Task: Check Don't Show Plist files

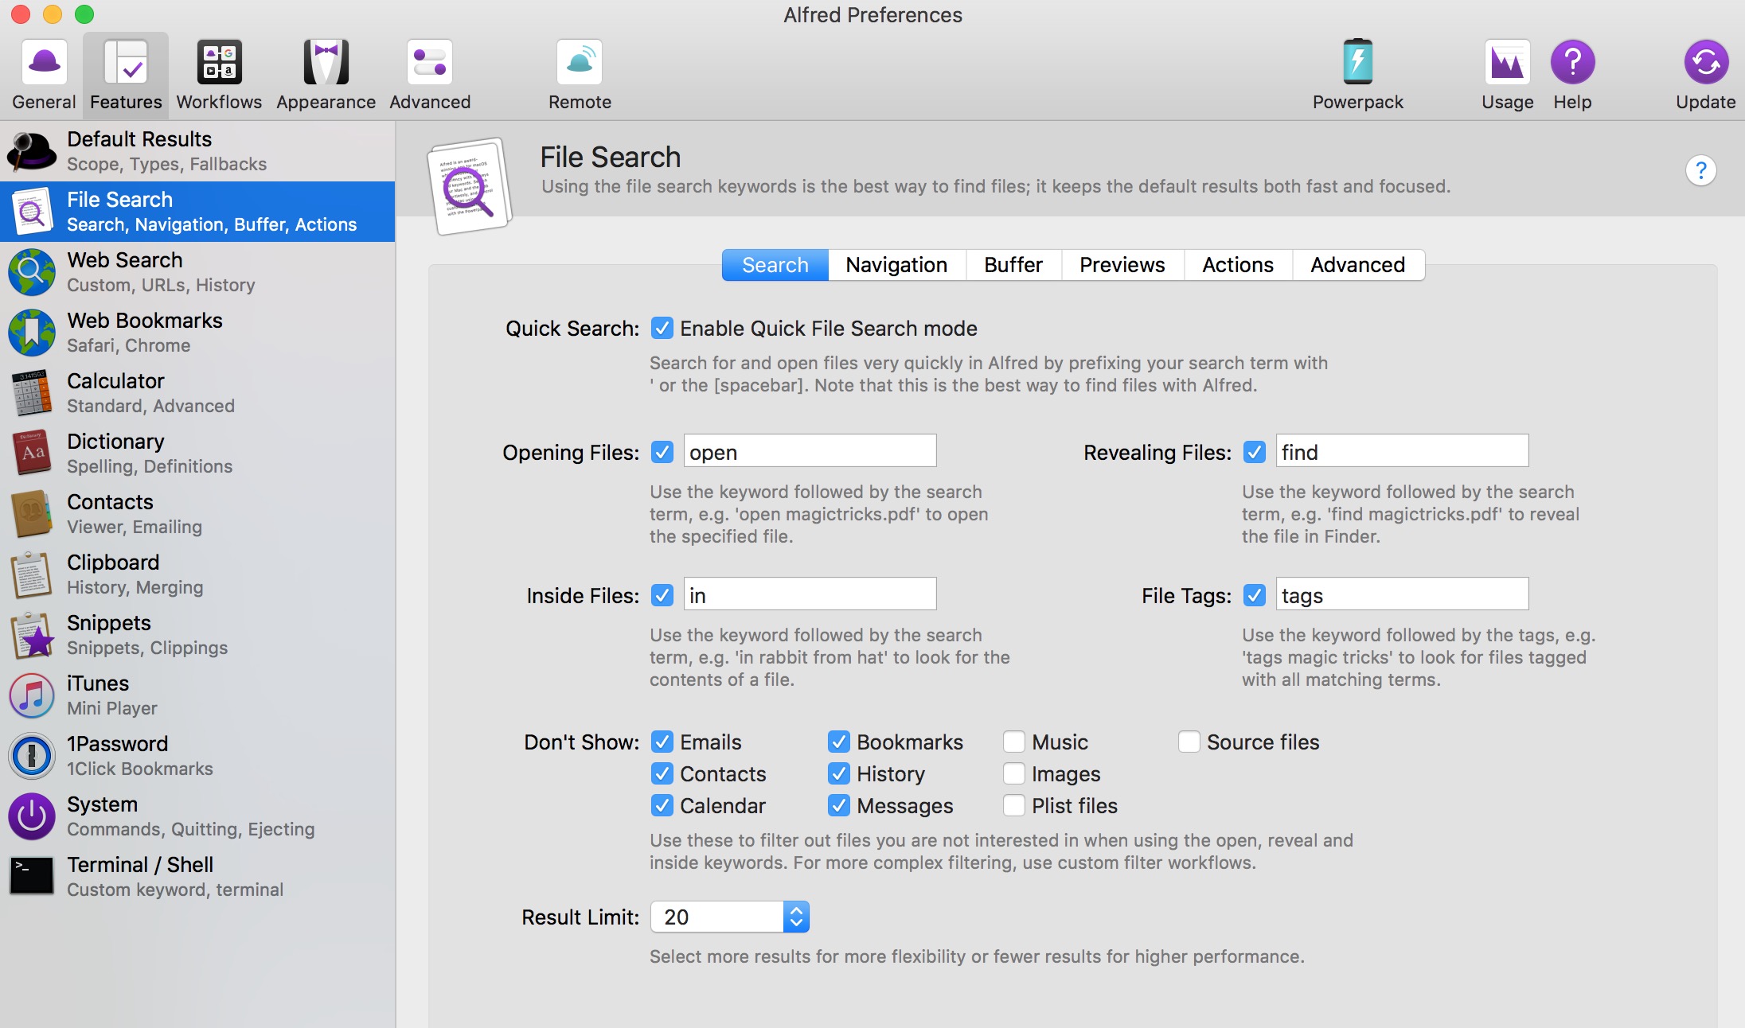Action: [1013, 805]
